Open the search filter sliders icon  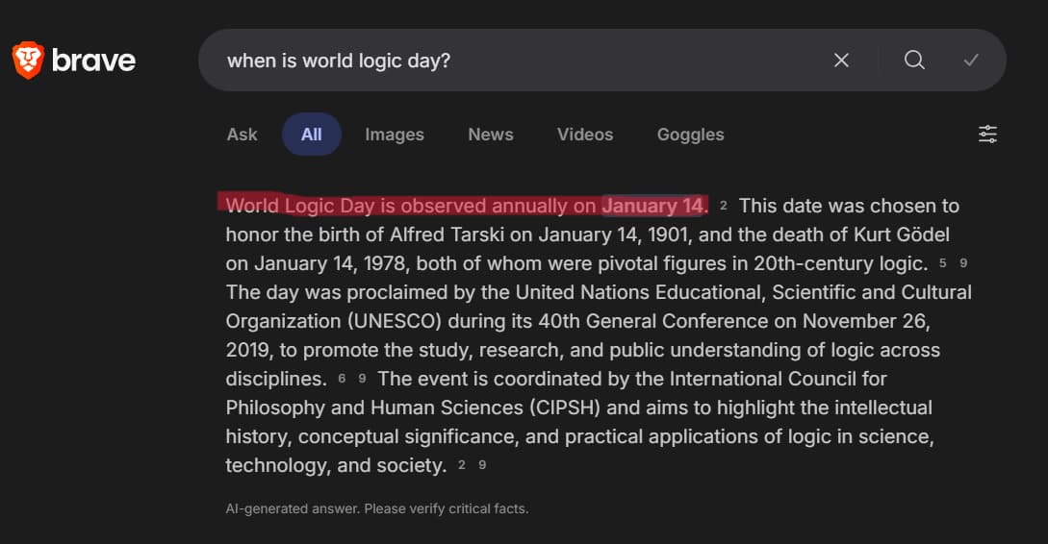(x=987, y=135)
